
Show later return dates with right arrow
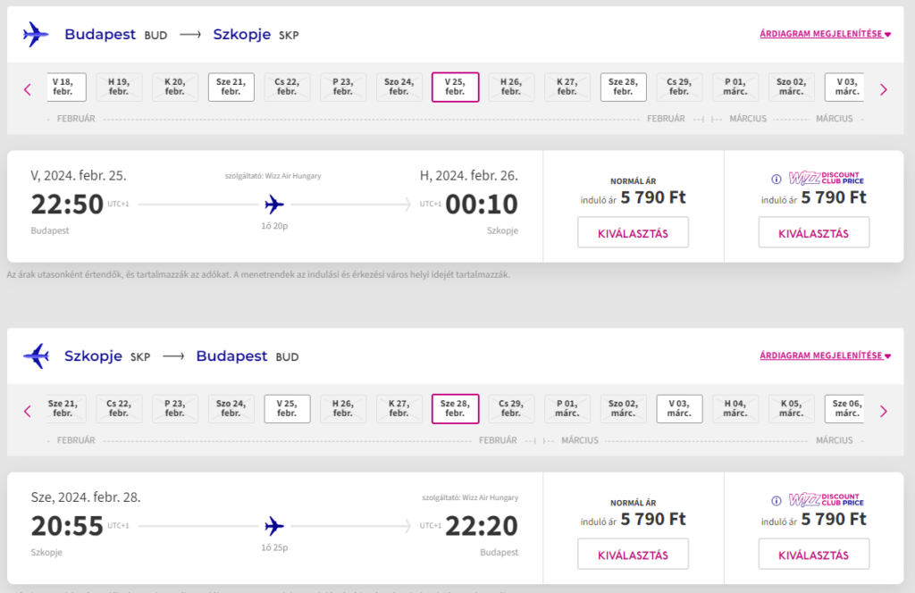click(884, 411)
